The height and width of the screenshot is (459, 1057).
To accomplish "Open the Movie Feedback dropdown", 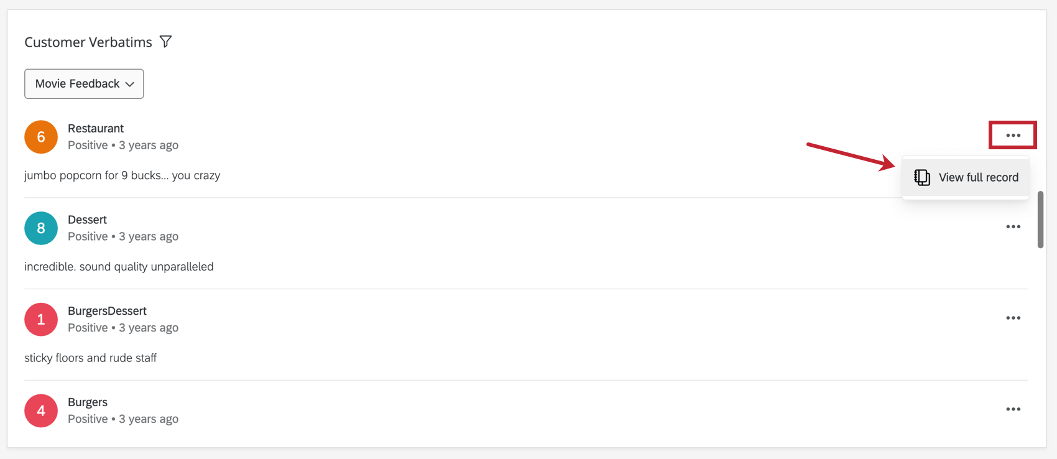I will 84,83.
